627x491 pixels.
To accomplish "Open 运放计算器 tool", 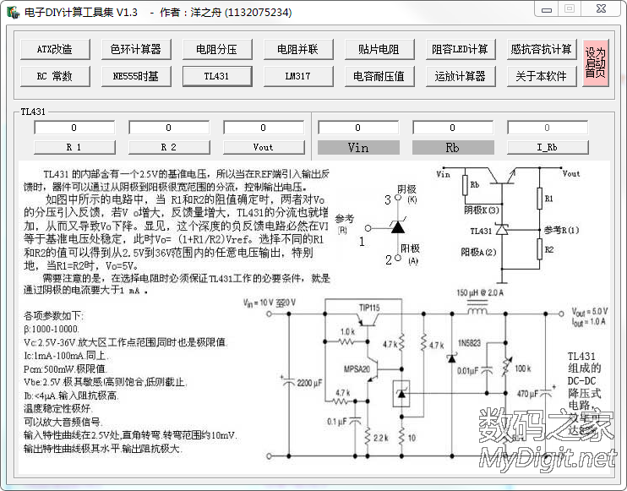I will pos(461,76).
